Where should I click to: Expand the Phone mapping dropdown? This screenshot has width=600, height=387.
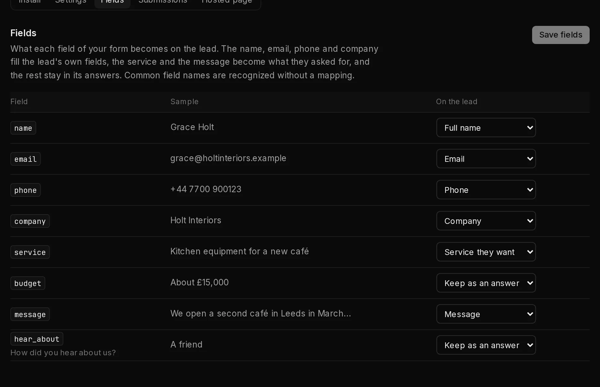pyautogui.click(x=486, y=190)
